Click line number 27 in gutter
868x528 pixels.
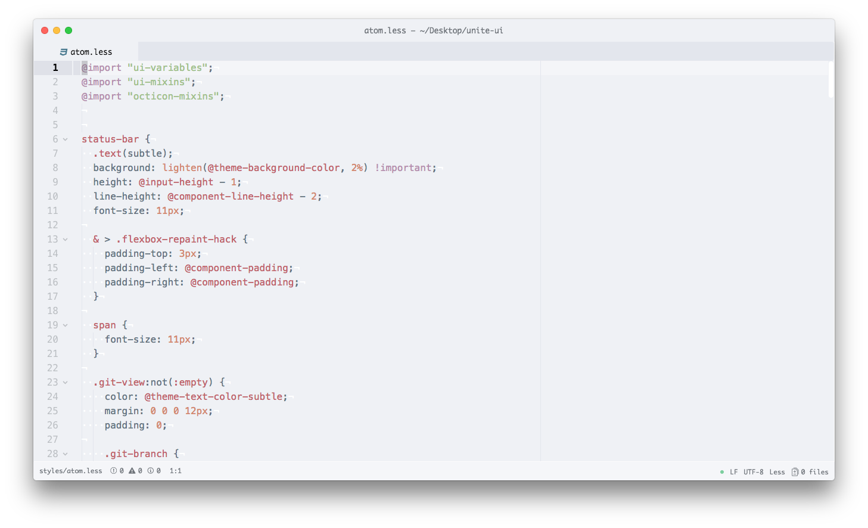coord(53,440)
